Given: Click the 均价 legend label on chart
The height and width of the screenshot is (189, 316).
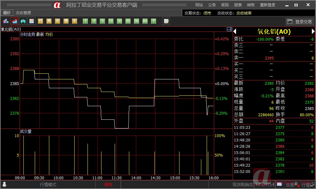Looking at the screenshot, I should (49, 34).
